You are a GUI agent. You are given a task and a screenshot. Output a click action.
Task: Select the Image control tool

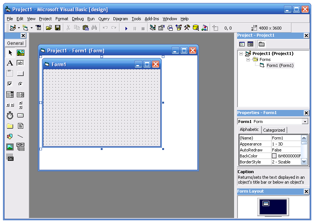pos(10,147)
